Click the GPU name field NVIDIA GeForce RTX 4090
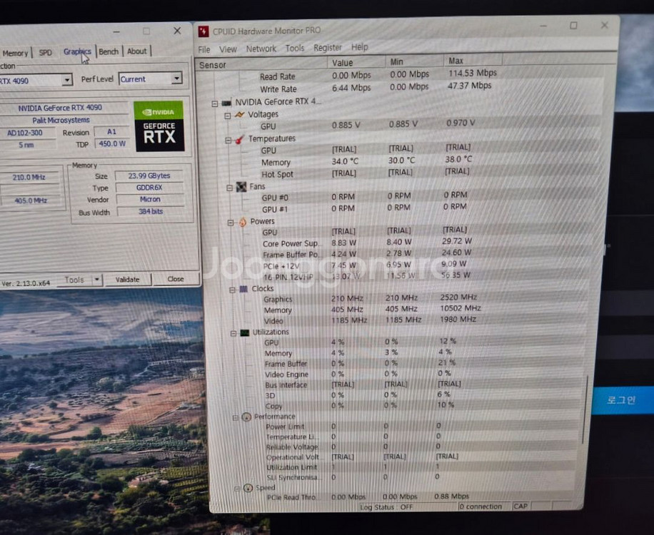This screenshot has height=535, width=654. (x=60, y=108)
